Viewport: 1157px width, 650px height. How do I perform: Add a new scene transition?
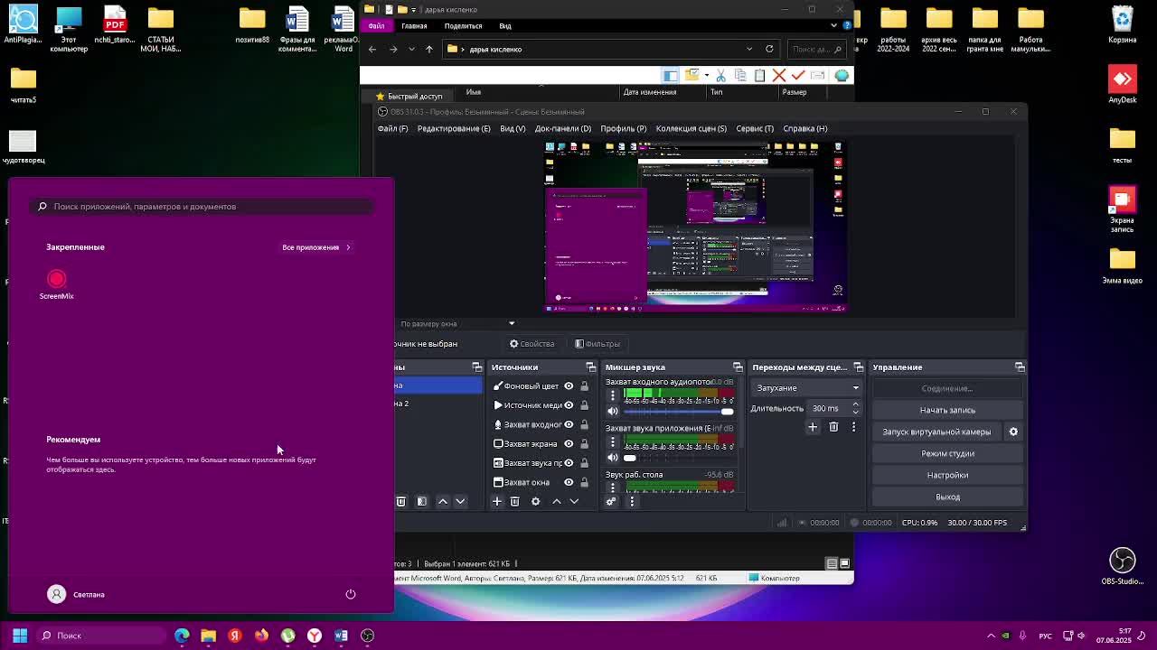[x=813, y=427]
